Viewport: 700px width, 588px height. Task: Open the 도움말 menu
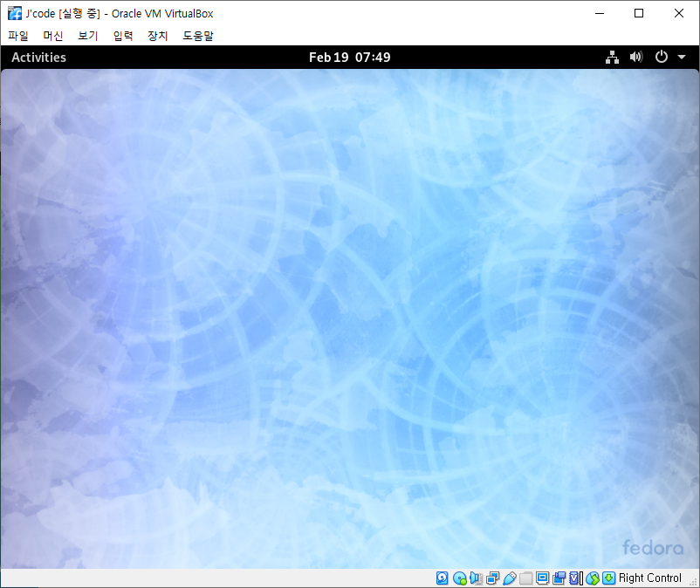click(x=198, y=36)
